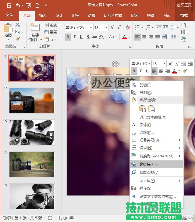Open the ribbon font name dropdown

90,28
